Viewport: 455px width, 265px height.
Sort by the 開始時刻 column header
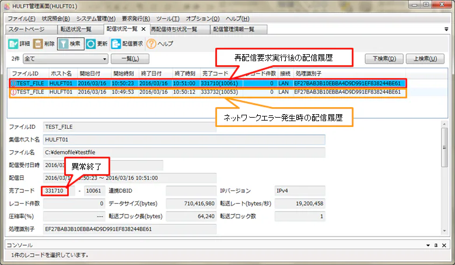click(x=125, y=73)
